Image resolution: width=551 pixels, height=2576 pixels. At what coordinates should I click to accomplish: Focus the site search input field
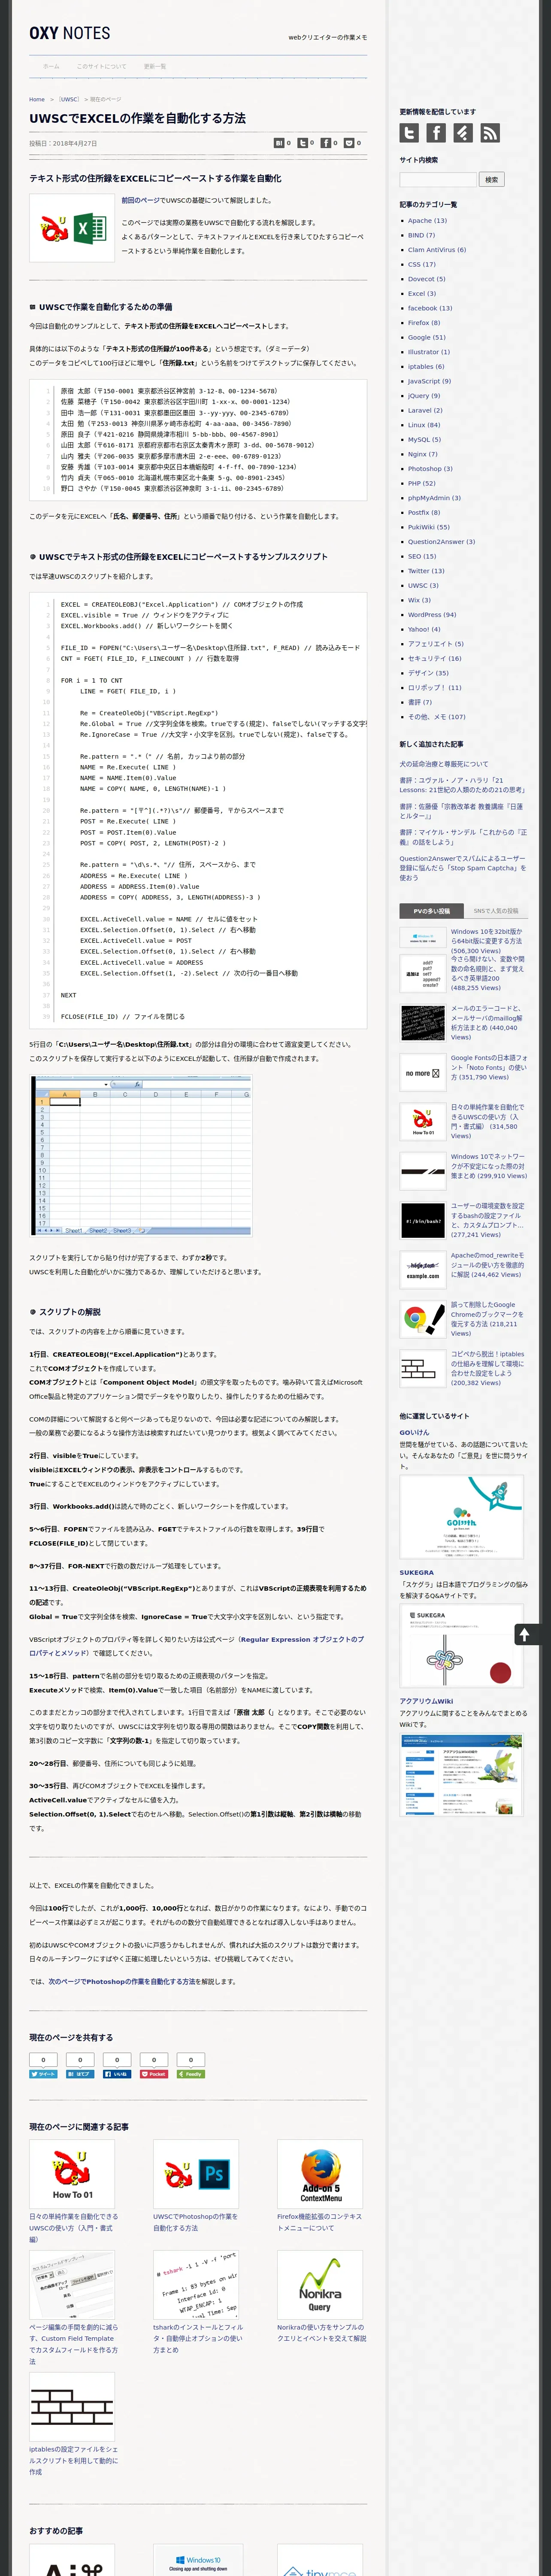[x=438, y=180]
